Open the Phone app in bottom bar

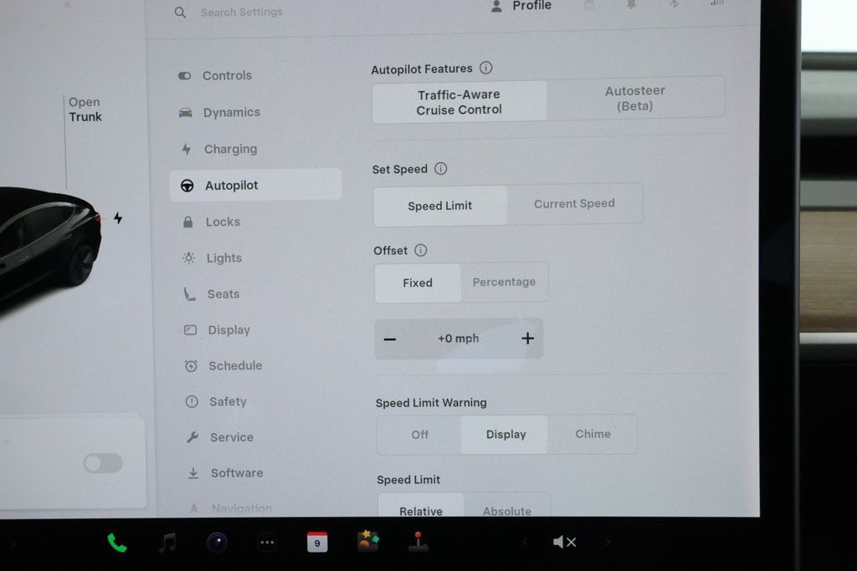[x=117, y=543]
